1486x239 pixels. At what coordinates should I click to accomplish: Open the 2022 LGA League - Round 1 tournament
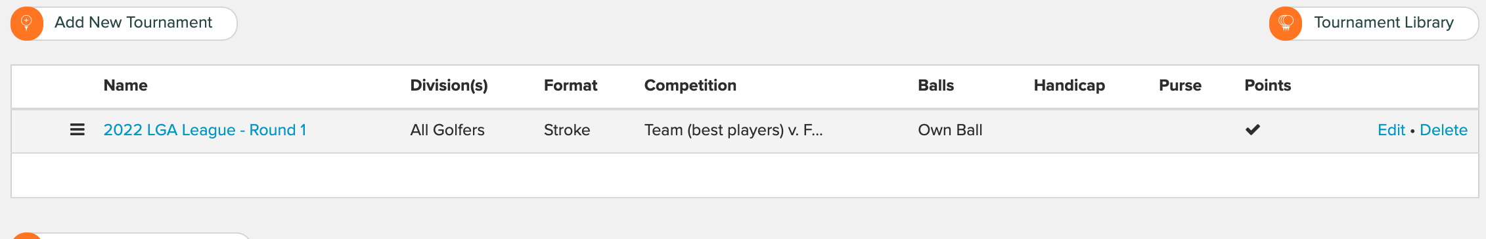point(205,130)
